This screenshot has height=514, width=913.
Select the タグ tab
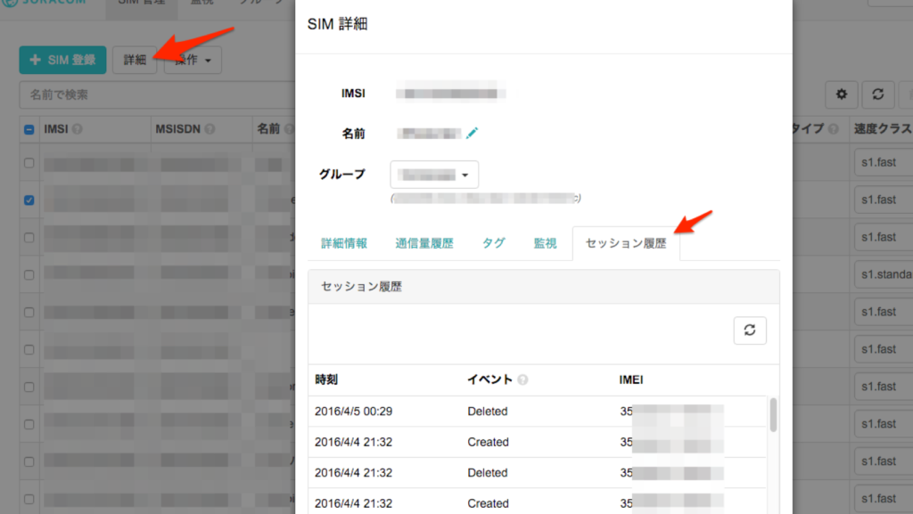pyautogui.click(x=493, y=241)
